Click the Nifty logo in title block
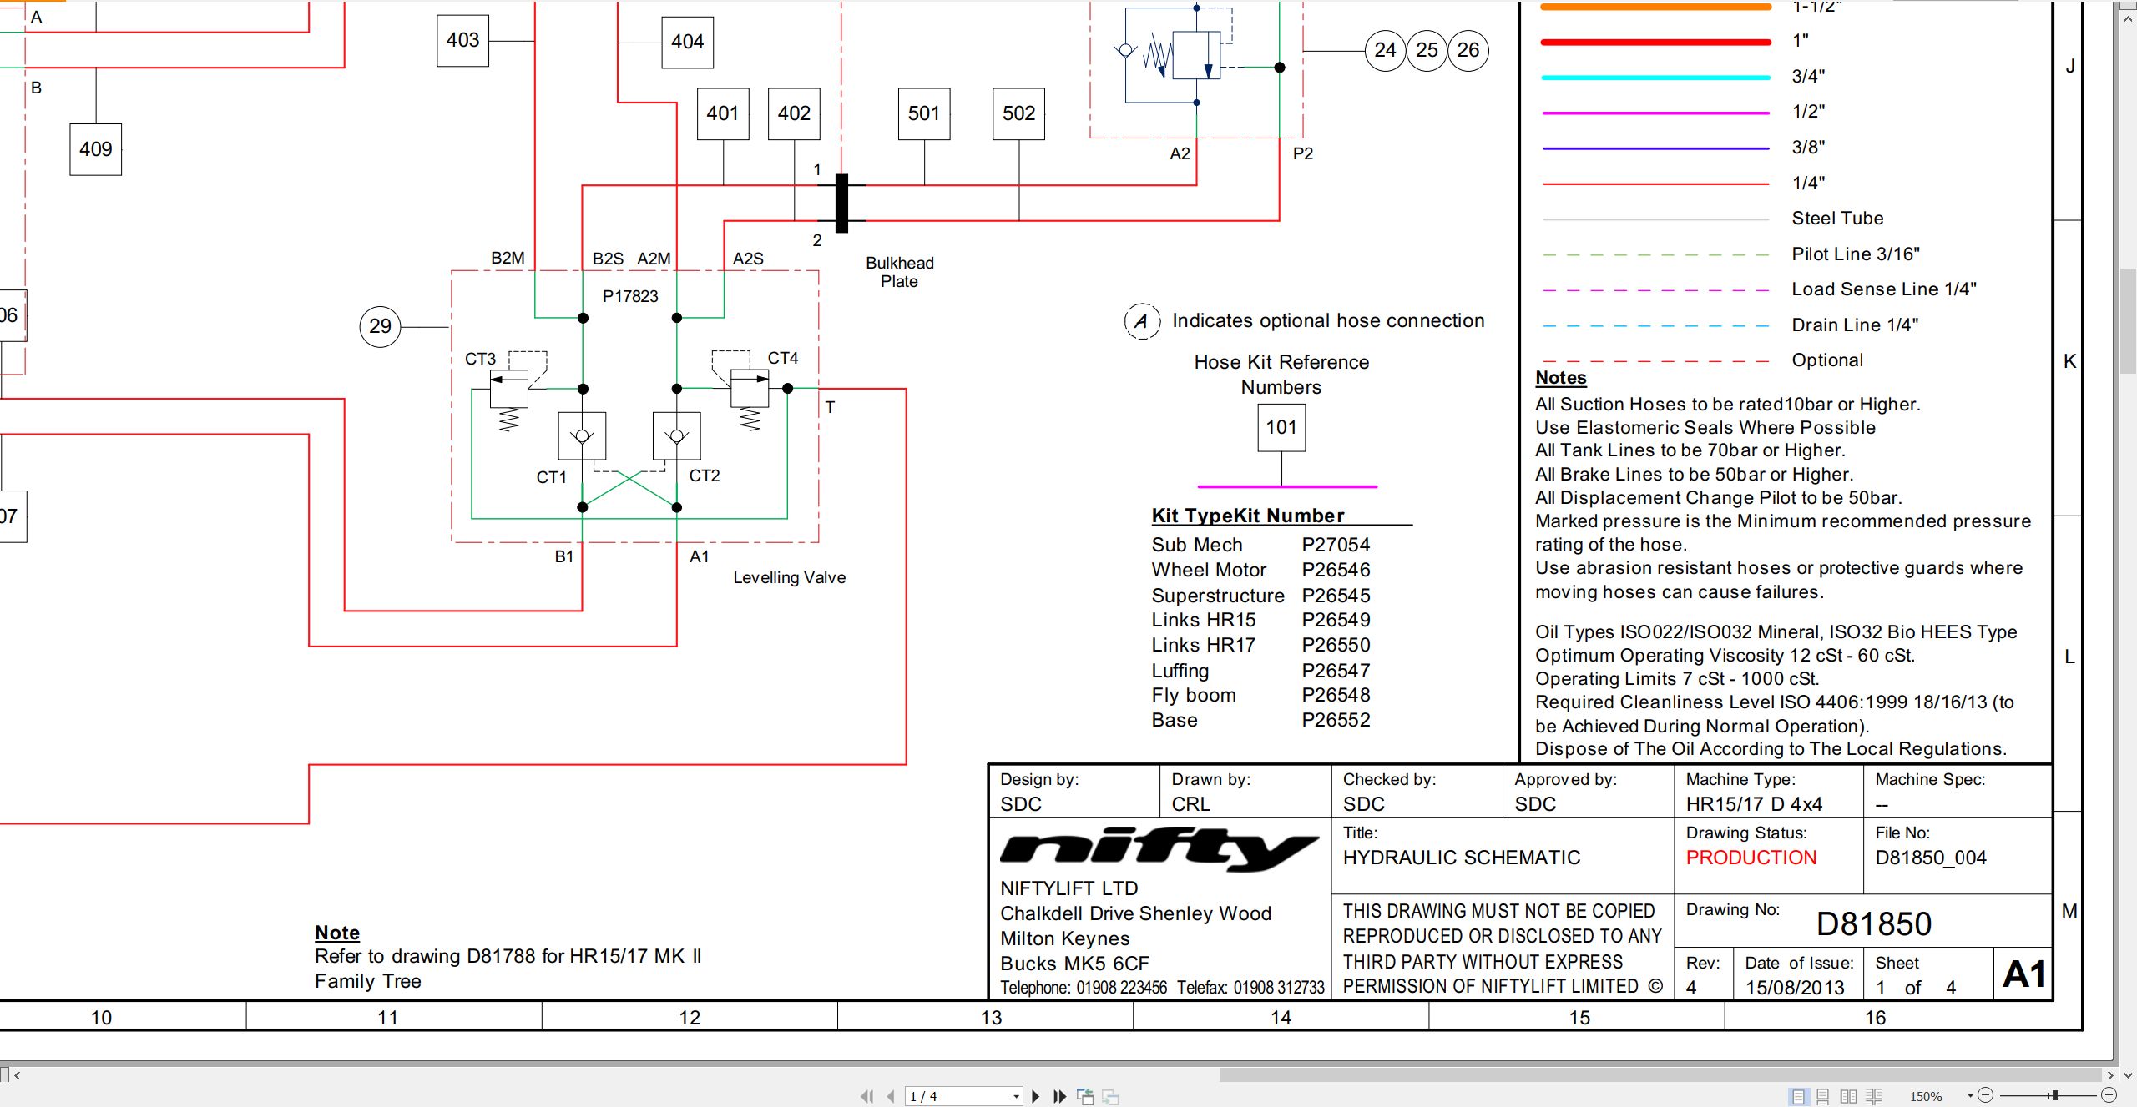This screenshot has height=1107, width=2137. click(1159, 849)
